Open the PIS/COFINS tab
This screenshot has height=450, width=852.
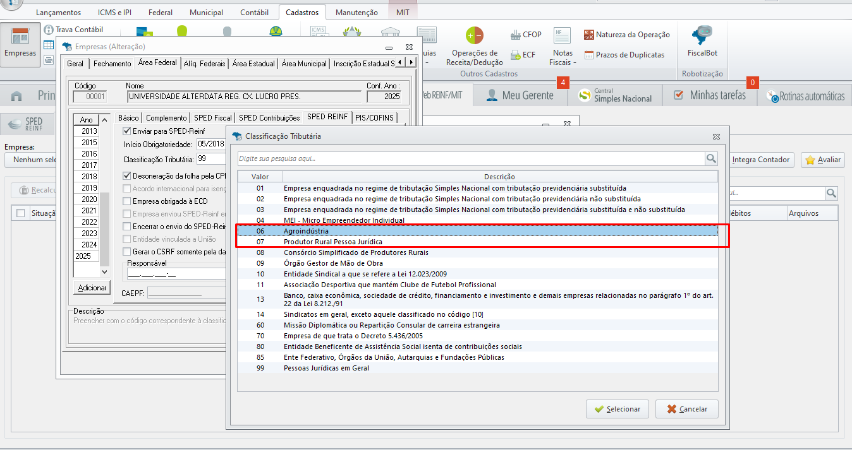[374, 117]
